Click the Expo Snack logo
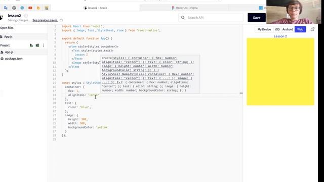Viewport: 324px width, 182px height. pos(1,18)
